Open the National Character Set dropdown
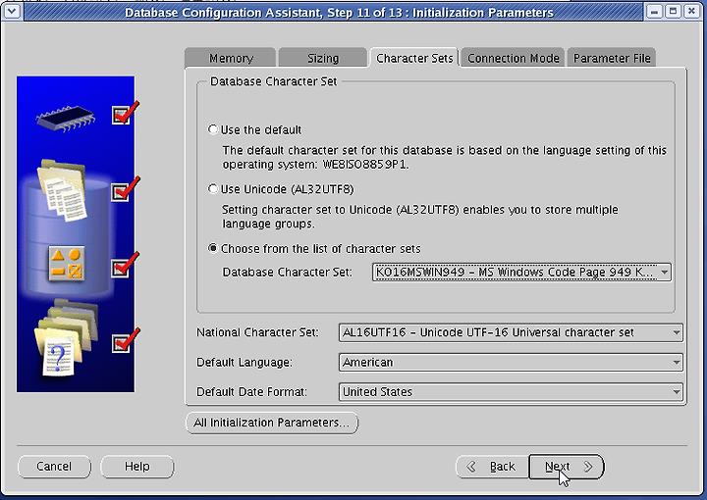This screenshot has width=707, height=500. pyautogui.click(x=511, y=332)
